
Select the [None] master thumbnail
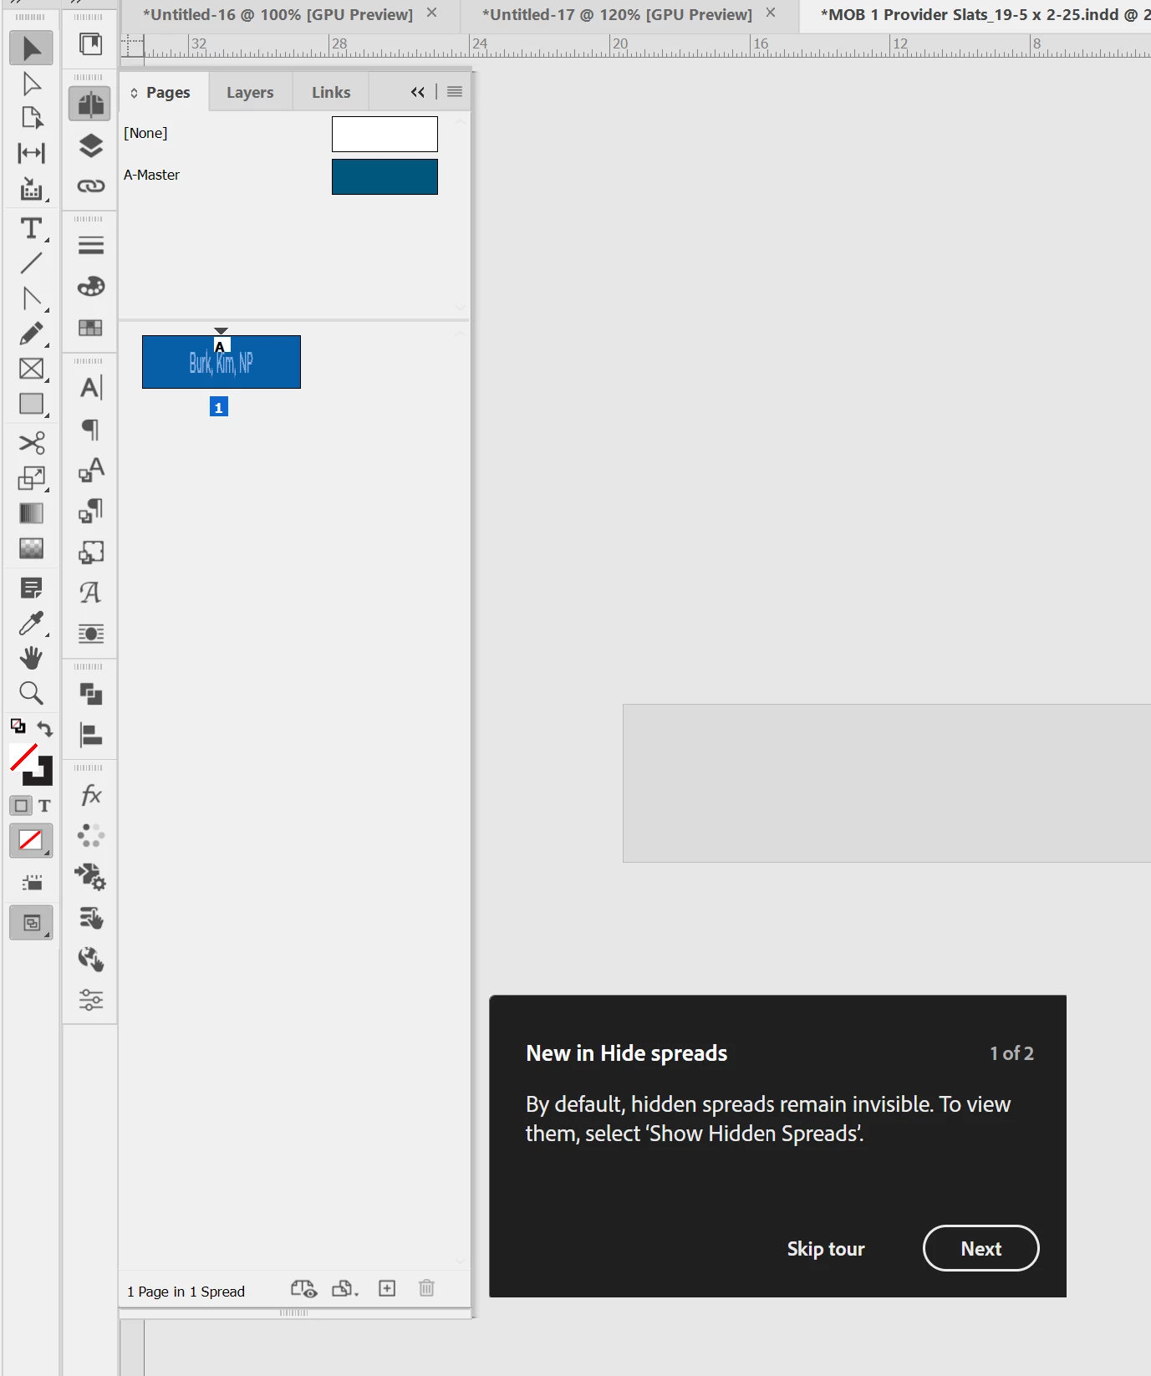(x=385, y=134)
